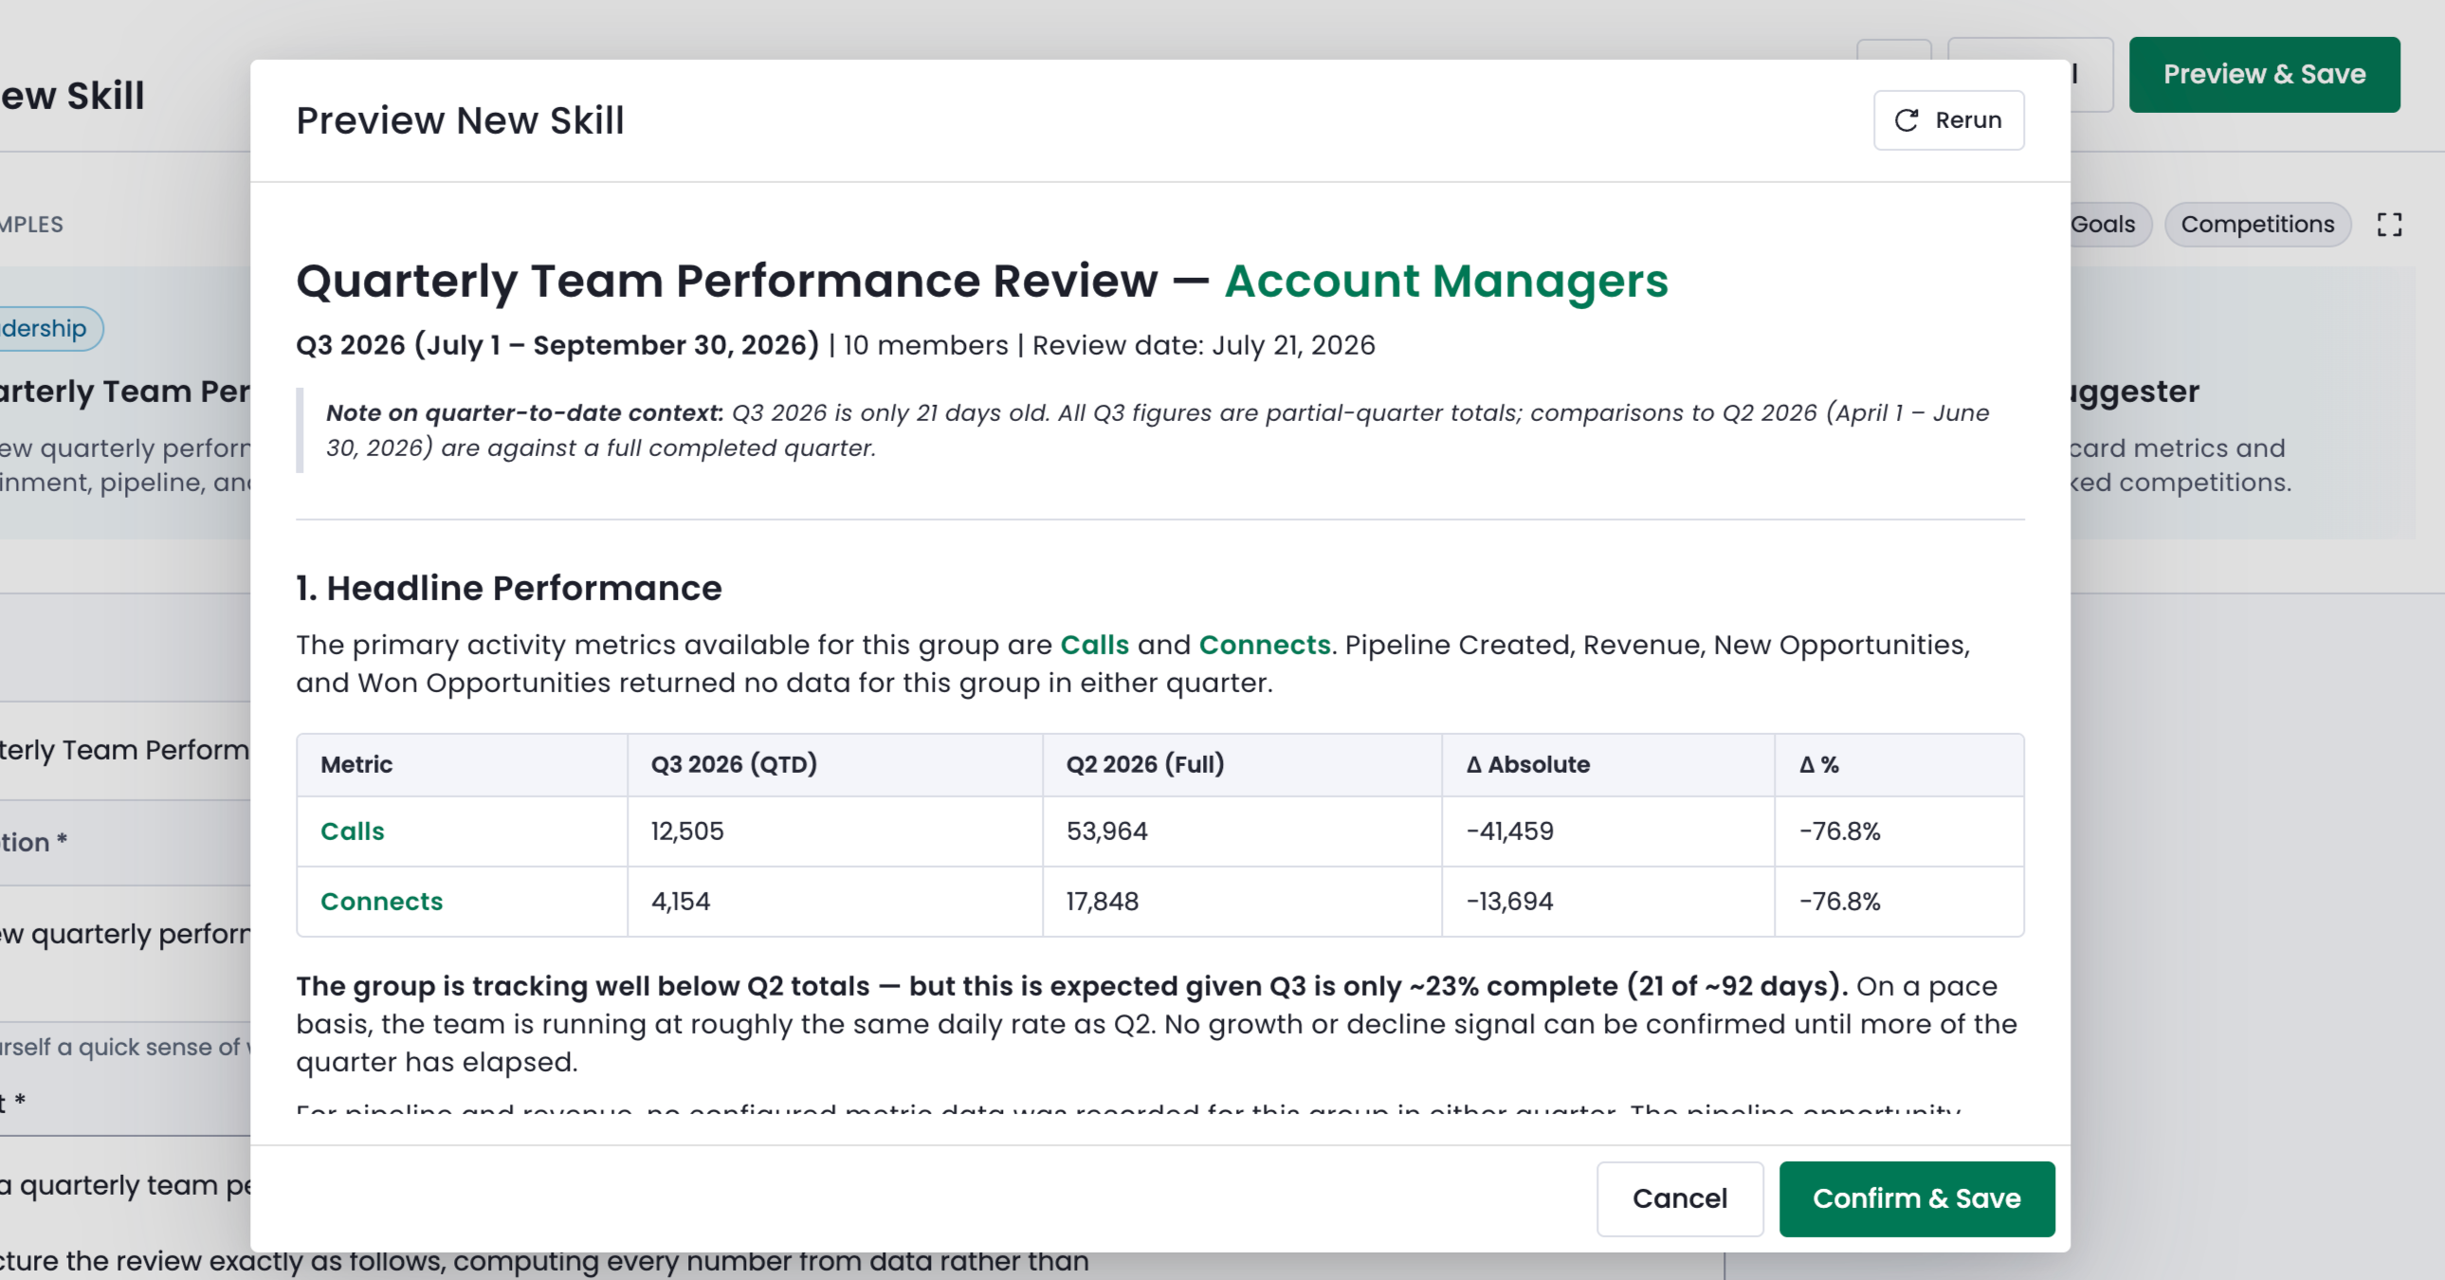Viewport: 2445px width, 1280px height.
Task: Click the Δ % column header
Action: coord(1818,764)
